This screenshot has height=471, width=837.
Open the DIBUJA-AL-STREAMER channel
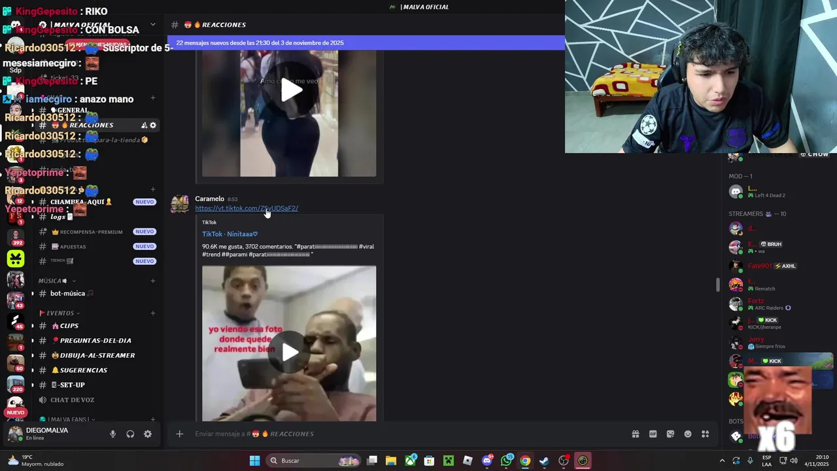[x=97, y=355]
